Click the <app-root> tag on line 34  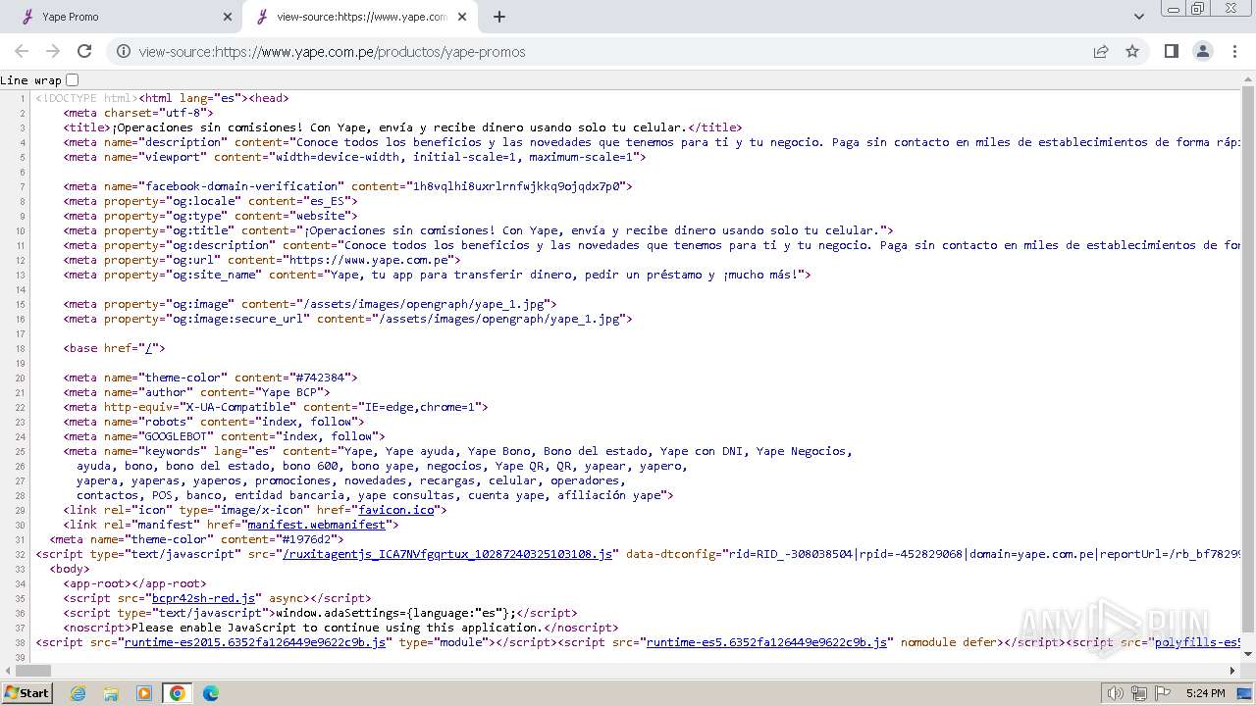tap(97, 583)
